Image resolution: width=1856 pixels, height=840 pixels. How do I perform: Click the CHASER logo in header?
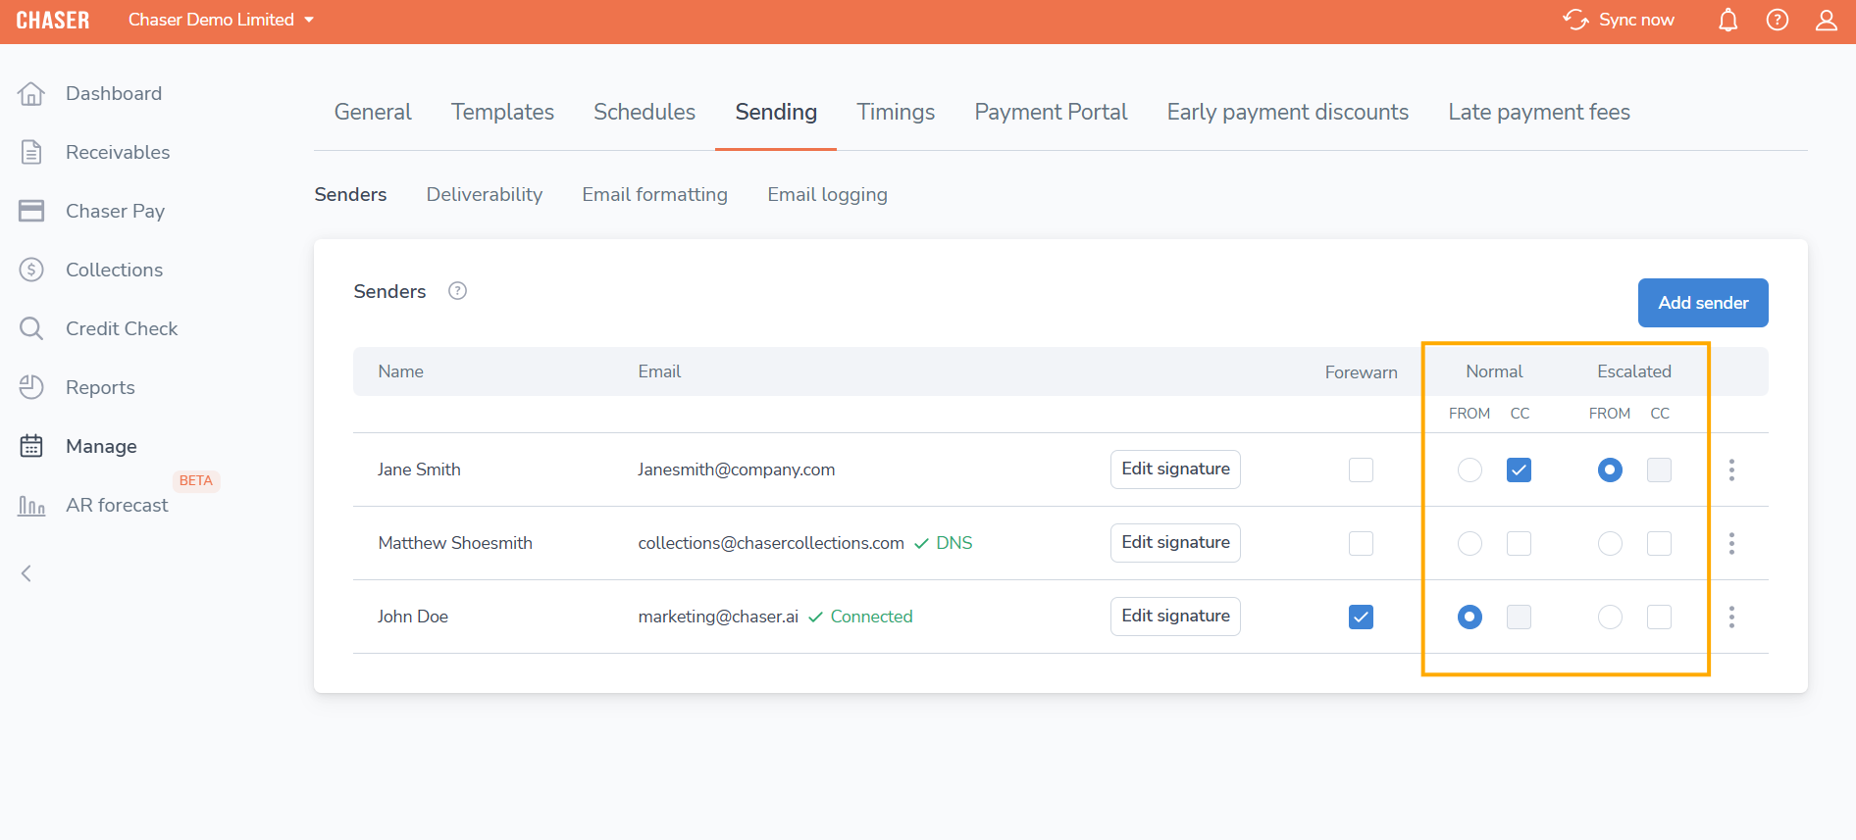click(x=53, y=21)
